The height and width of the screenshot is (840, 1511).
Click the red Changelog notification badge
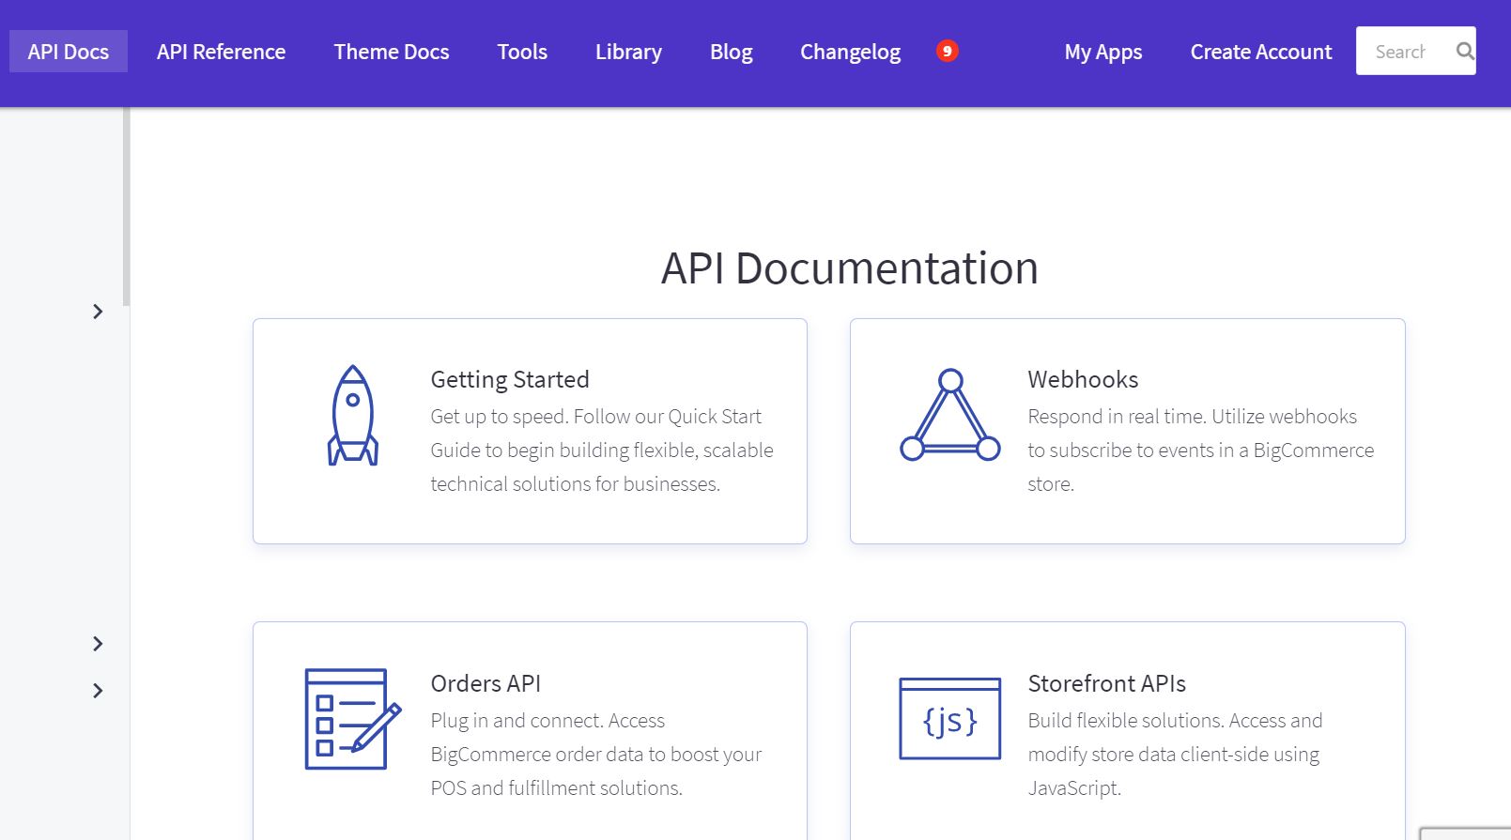pos(947,51)
